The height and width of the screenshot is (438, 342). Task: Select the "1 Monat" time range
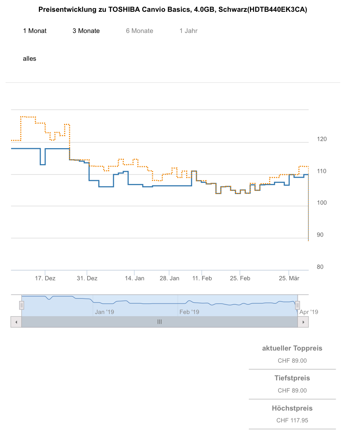pos(35,31)
